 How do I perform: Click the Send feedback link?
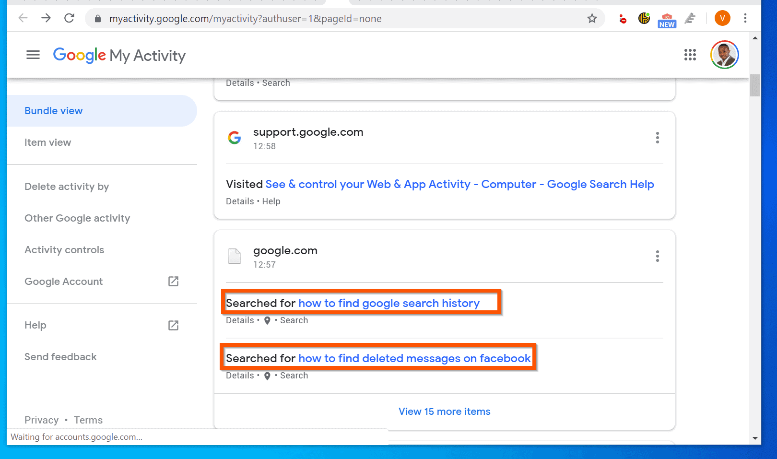pos(60,356)
